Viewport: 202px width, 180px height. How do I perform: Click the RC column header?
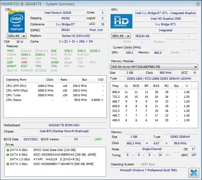pyautogui.click(x=167, y=86)
